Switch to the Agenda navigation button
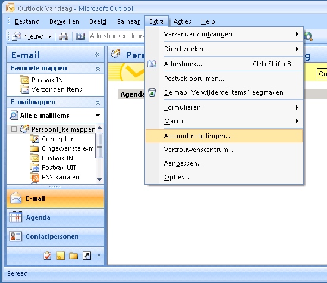The width and height of the screenshot is (327, 283). (x=55, y=217)
